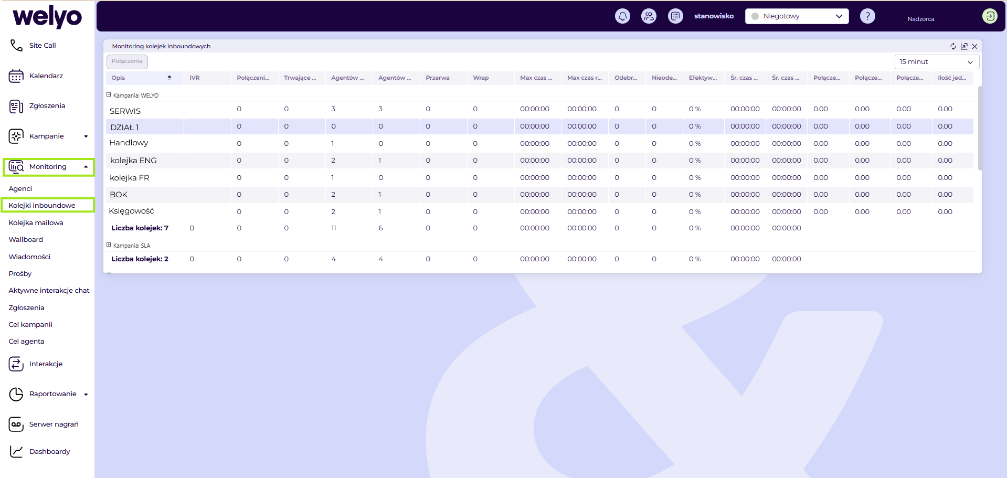
Task: Click the Kampanie sidebar icon
Action: [x=16, y=136]
